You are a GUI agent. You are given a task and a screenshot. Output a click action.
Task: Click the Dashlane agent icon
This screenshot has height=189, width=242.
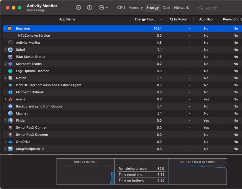(10, 85)
